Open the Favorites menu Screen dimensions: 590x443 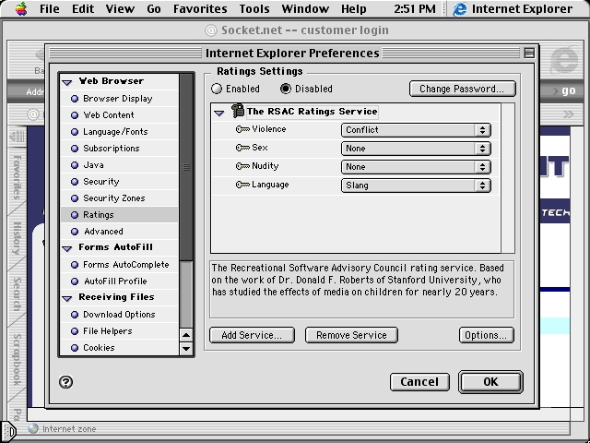click(200, 8)
